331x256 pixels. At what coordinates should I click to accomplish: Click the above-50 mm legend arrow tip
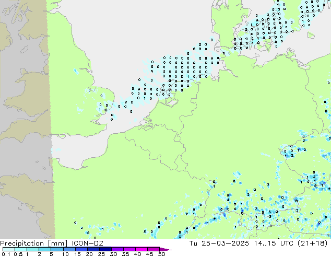click(x=165, y=249)
